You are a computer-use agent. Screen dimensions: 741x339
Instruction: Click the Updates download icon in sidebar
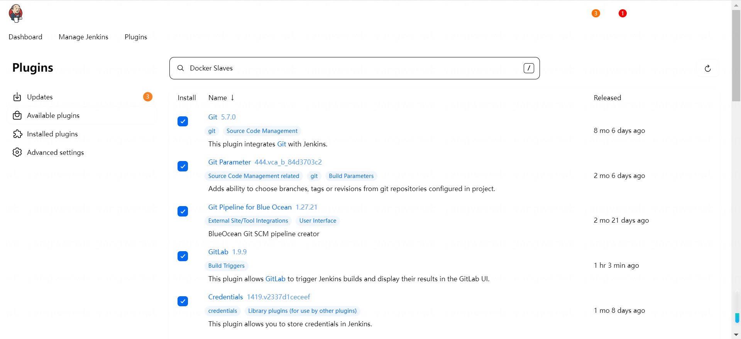[x=17, y=97]
